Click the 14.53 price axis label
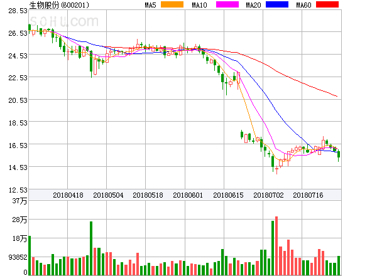This screenshot has height=276, width=377. (x=18, y=167)
